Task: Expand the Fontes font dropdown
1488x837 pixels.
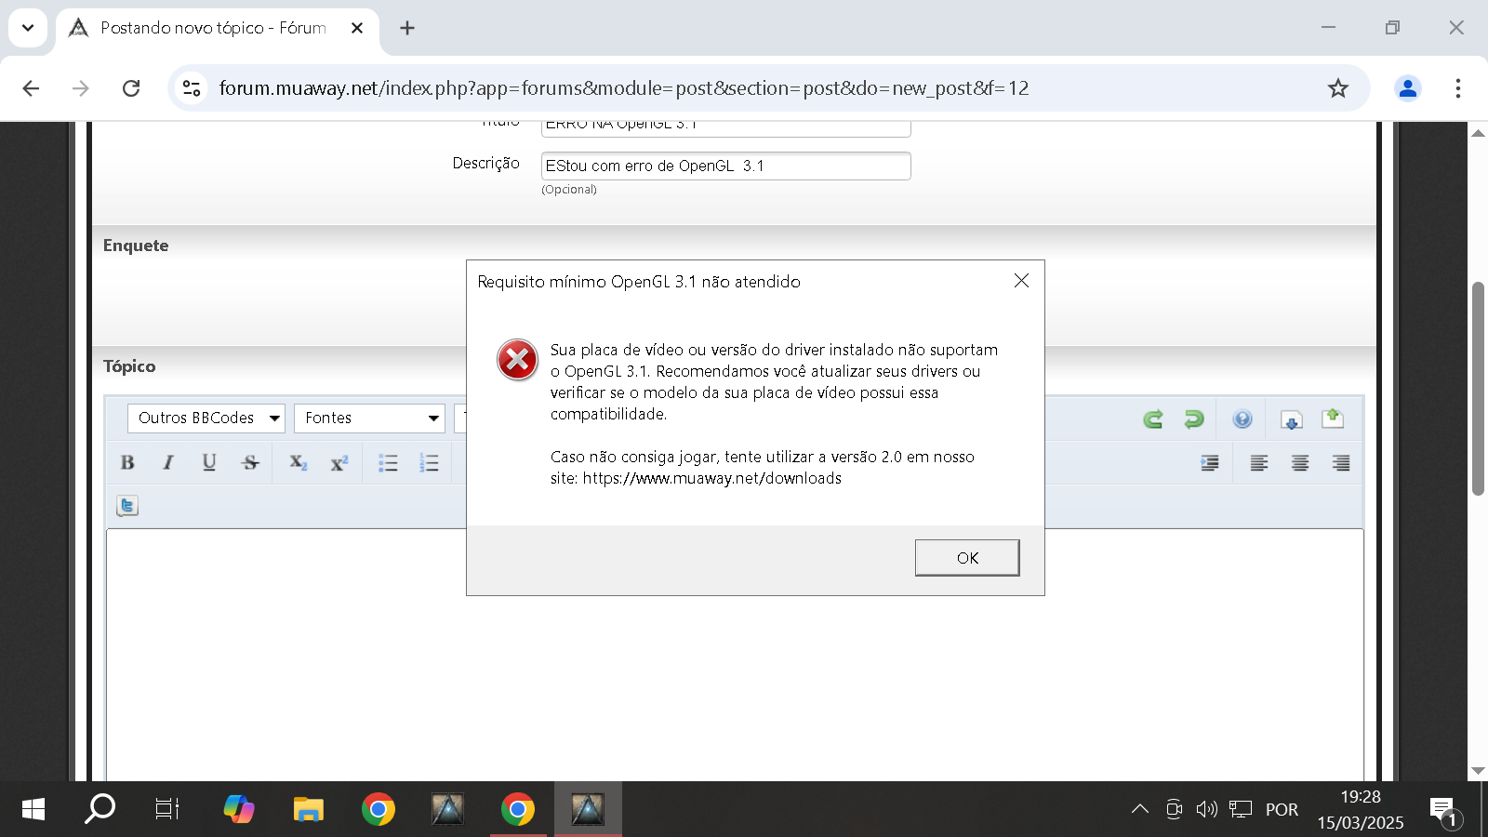Action: click(x=370, y=418)
